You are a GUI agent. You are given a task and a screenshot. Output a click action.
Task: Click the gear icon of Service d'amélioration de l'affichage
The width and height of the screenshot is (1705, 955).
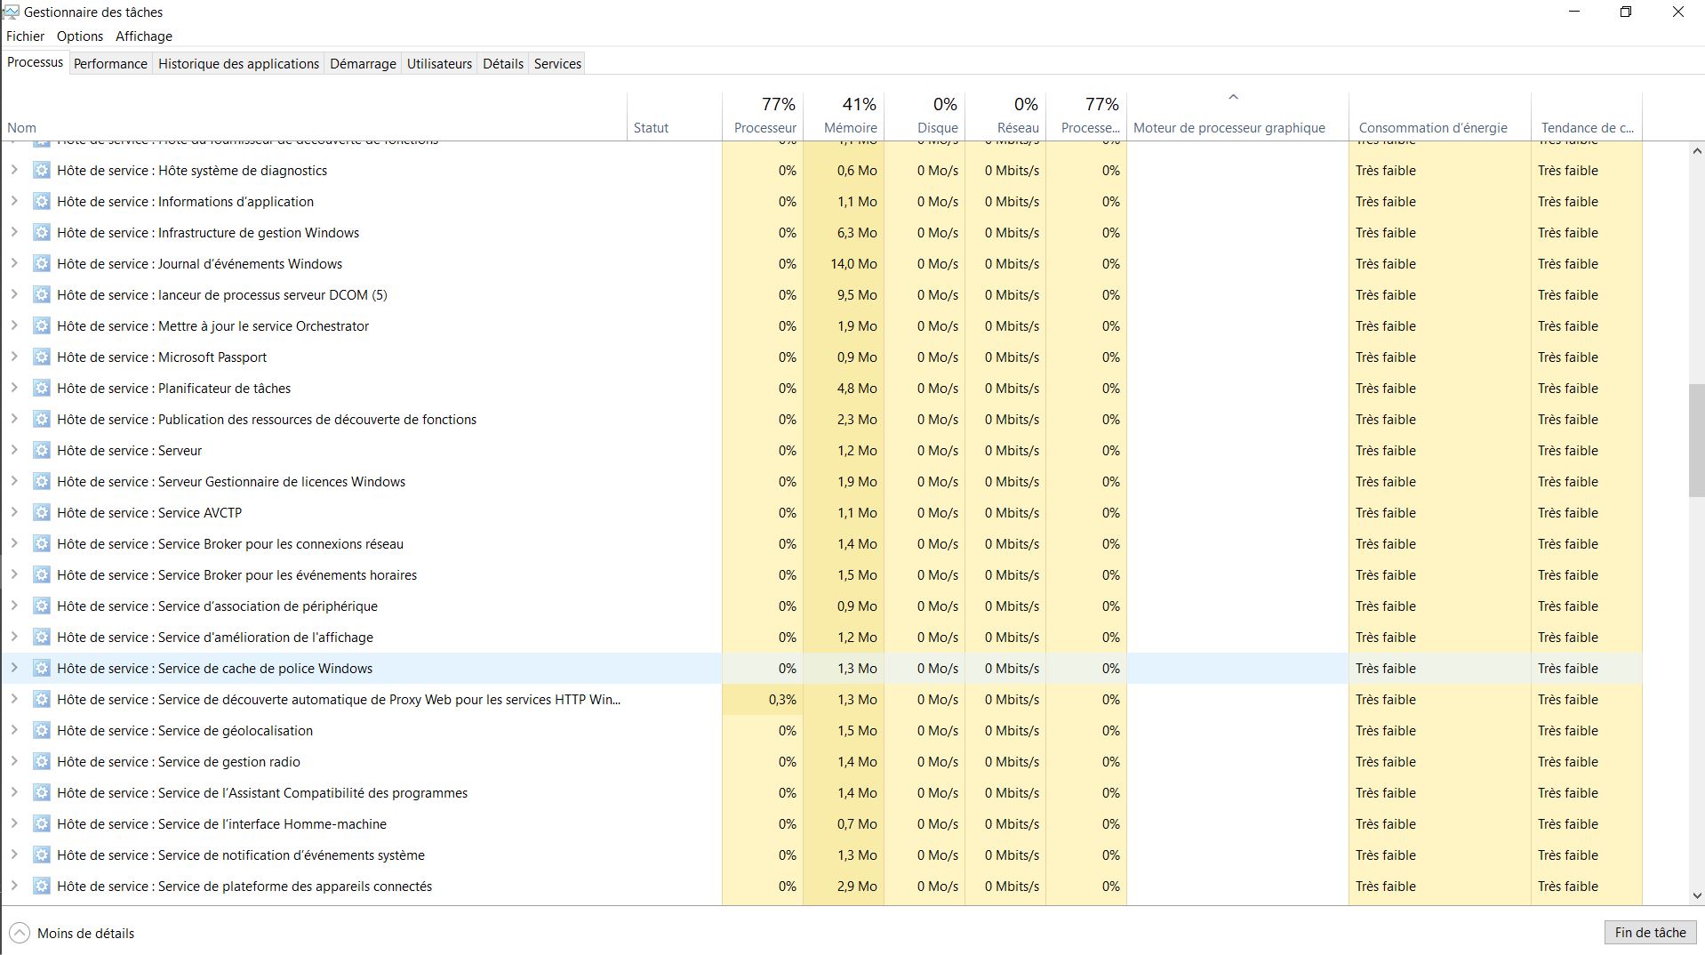click(x=41, y=638)
